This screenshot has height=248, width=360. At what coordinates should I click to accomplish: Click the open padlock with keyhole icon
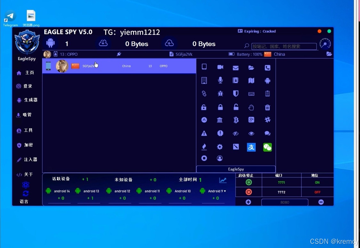(204, 107)
